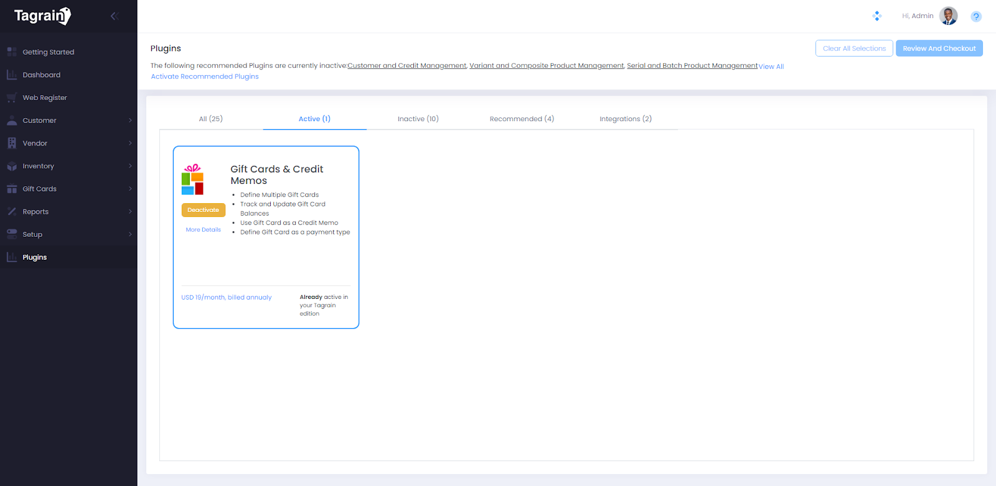Click the Customer person icon
This screenshot has height=486, width=996.
(x=12, y=121)
